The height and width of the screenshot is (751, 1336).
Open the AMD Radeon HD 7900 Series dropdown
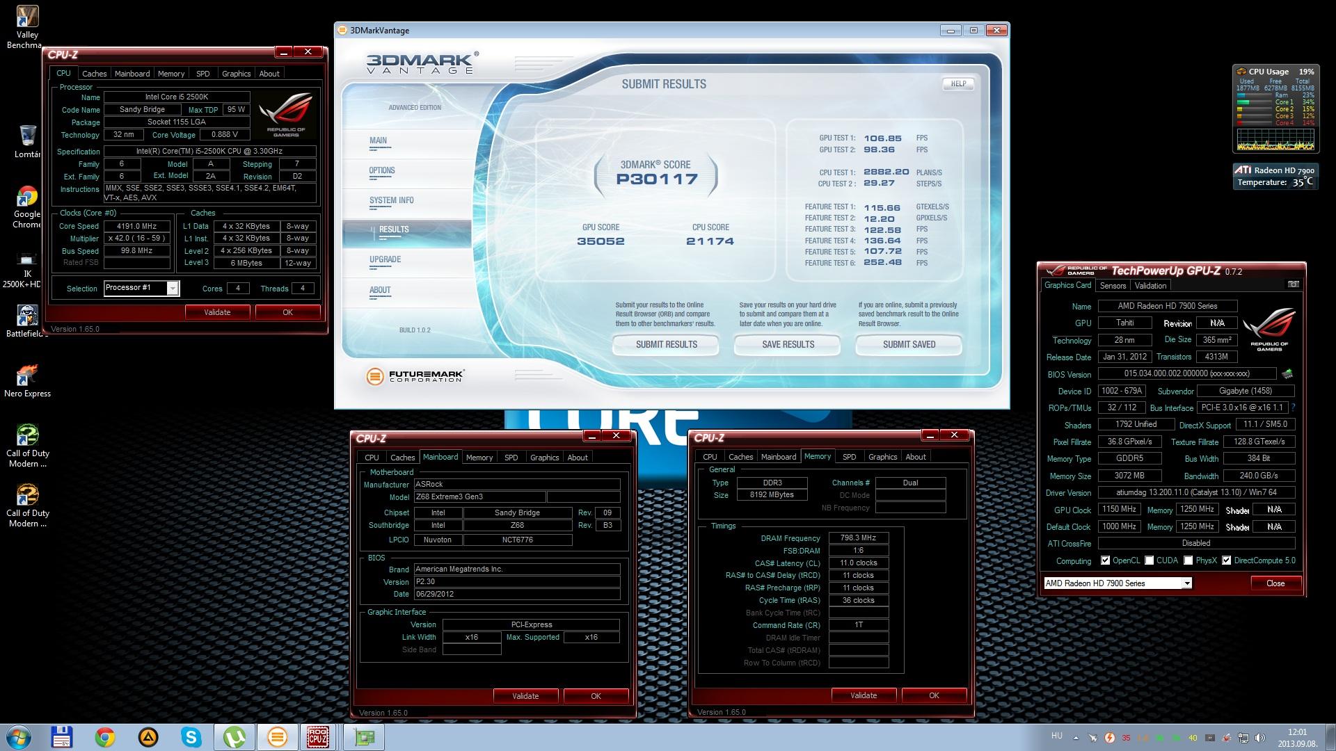1186,583
